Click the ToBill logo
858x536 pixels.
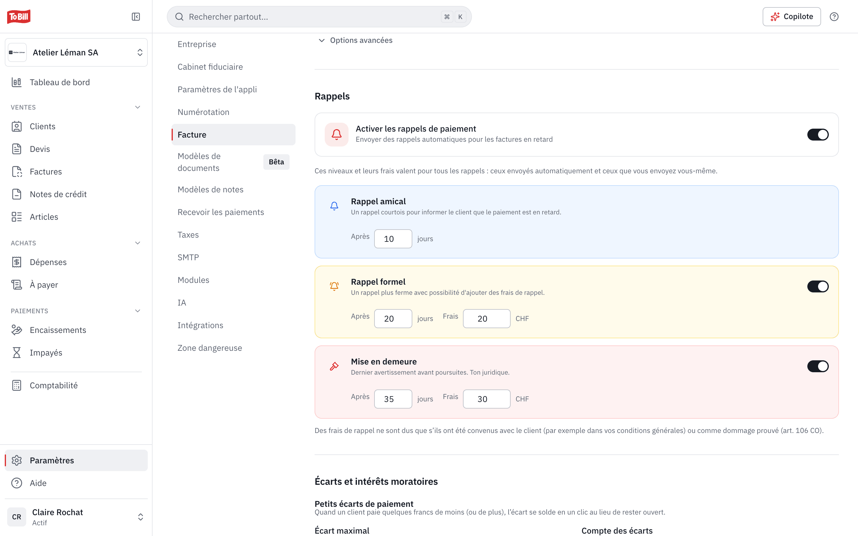[19, 16]
